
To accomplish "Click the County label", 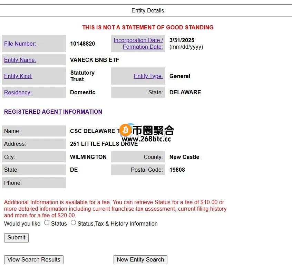I will click(153, 157).
